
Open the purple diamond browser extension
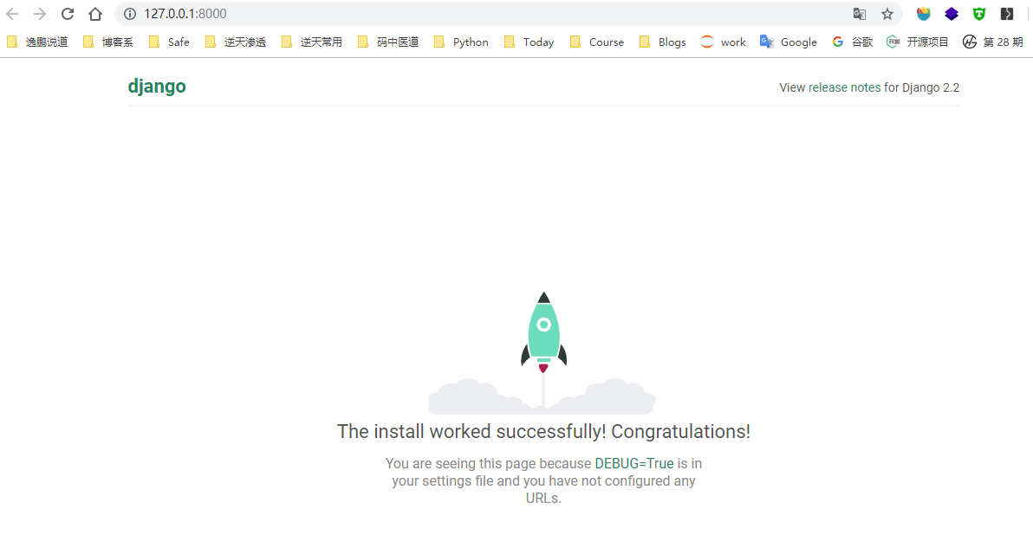click(x=952, y=14)
